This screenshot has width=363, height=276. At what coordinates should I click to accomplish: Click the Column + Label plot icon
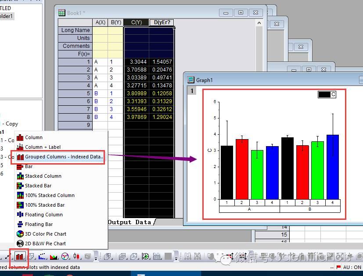(x=20, y=147)
